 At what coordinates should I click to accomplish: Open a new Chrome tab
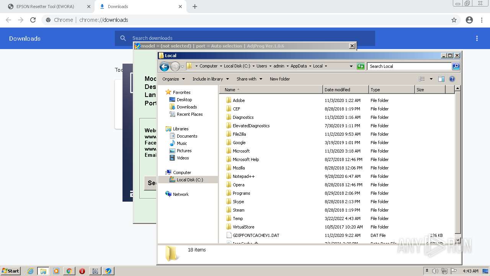coord(195,7)
